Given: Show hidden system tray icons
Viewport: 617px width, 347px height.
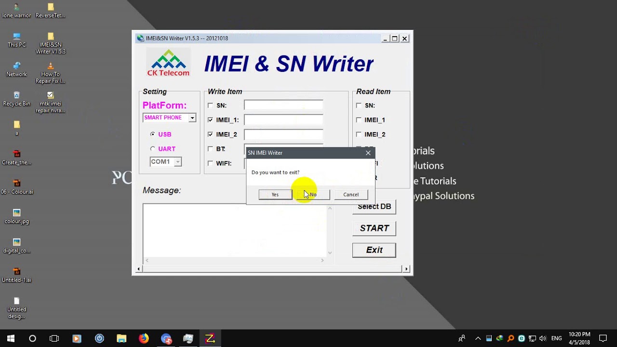Looking at the screenshot, I should 478,338.
